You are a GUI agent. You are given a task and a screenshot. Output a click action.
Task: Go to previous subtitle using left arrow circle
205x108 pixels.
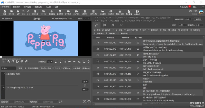coord(85,102)
